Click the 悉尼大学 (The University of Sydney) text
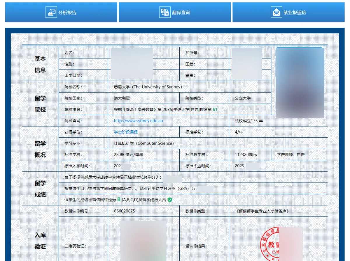 148,87
